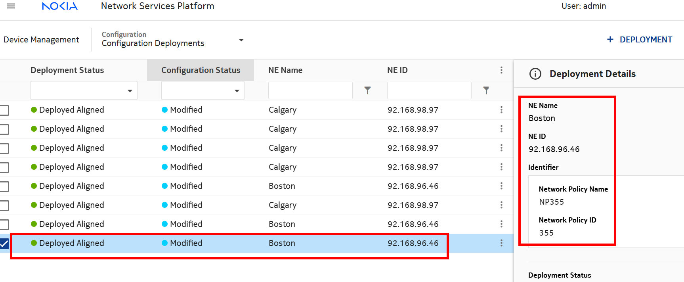This screenshot has height=282, width=684.
Task: Click the Nokia logo
Action: pos(60,6)
